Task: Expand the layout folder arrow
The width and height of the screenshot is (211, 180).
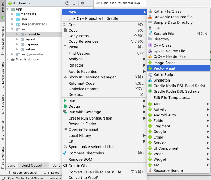Action: tap(17, 39)
